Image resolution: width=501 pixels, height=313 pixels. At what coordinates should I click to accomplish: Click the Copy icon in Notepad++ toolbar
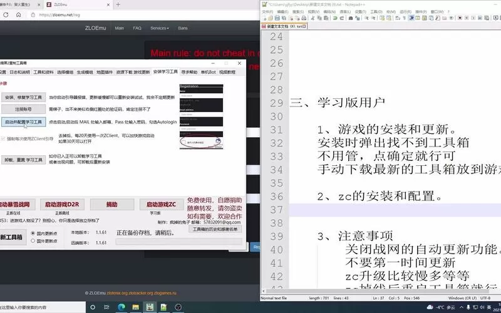click(319, 18)
